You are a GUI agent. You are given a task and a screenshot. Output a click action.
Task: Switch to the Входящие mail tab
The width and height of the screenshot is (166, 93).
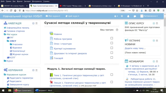click(131, 6)
